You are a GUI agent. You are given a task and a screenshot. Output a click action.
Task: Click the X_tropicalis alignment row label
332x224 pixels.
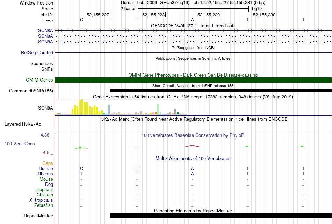click(41, 200)
